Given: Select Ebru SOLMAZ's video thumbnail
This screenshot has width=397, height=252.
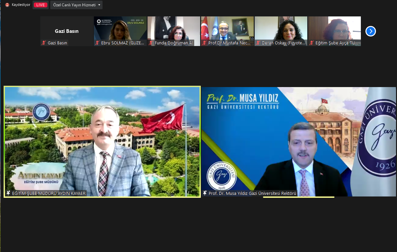Looking at the screenshot, I should (x=120, y=31).
